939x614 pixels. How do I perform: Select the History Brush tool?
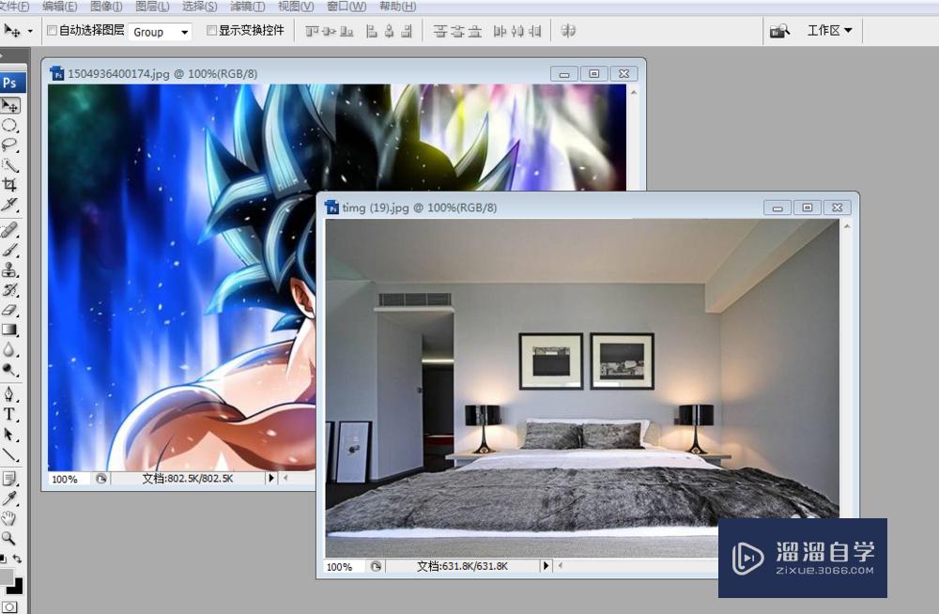[x=9, y=290]
